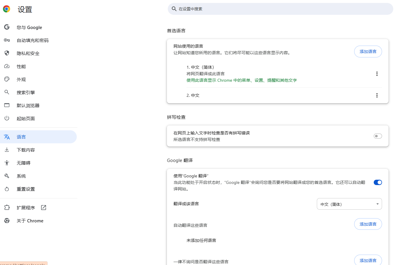
Task: Click the Google G icon in sidebar
Action: coord(7,27)
